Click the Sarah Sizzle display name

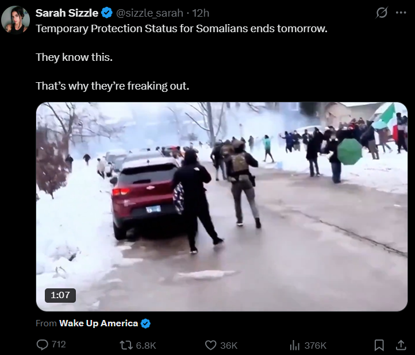[67, 13]
